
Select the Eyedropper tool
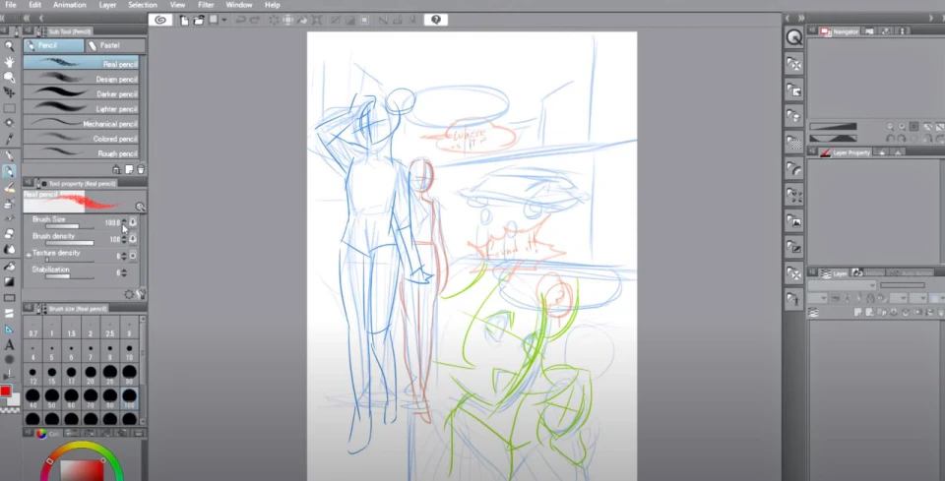click(9, 139)
